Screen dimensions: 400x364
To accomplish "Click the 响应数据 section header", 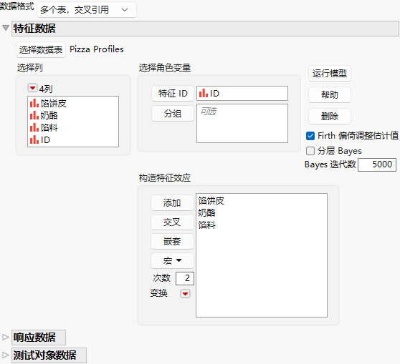I will coord(39,338).
